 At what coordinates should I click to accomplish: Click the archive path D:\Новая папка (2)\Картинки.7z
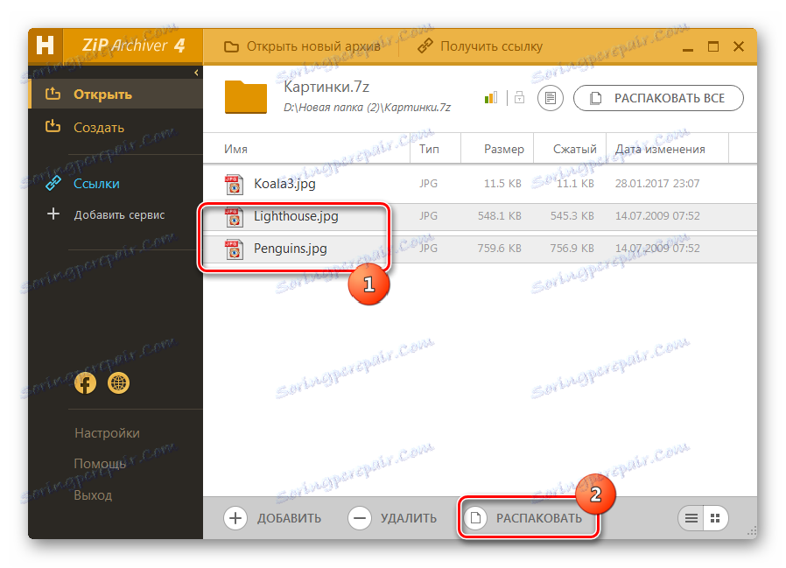368,108
